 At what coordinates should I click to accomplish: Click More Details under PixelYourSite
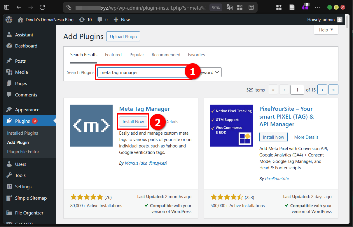306,137
